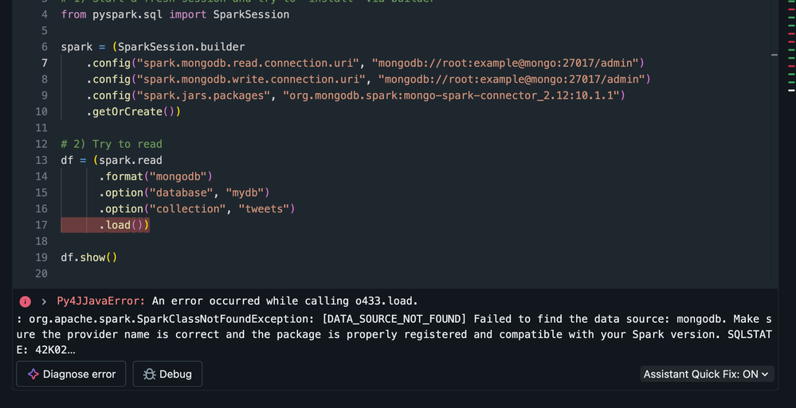Screen dimensions: 796x408
Task: Place cursor on df.show() line
Action: [88, 258]
